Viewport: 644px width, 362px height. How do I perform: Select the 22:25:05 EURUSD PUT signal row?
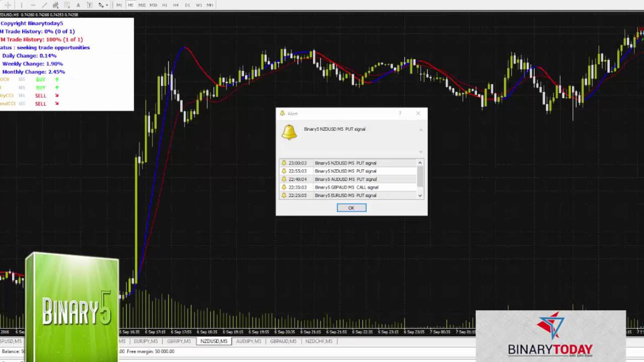coord(348,195)
